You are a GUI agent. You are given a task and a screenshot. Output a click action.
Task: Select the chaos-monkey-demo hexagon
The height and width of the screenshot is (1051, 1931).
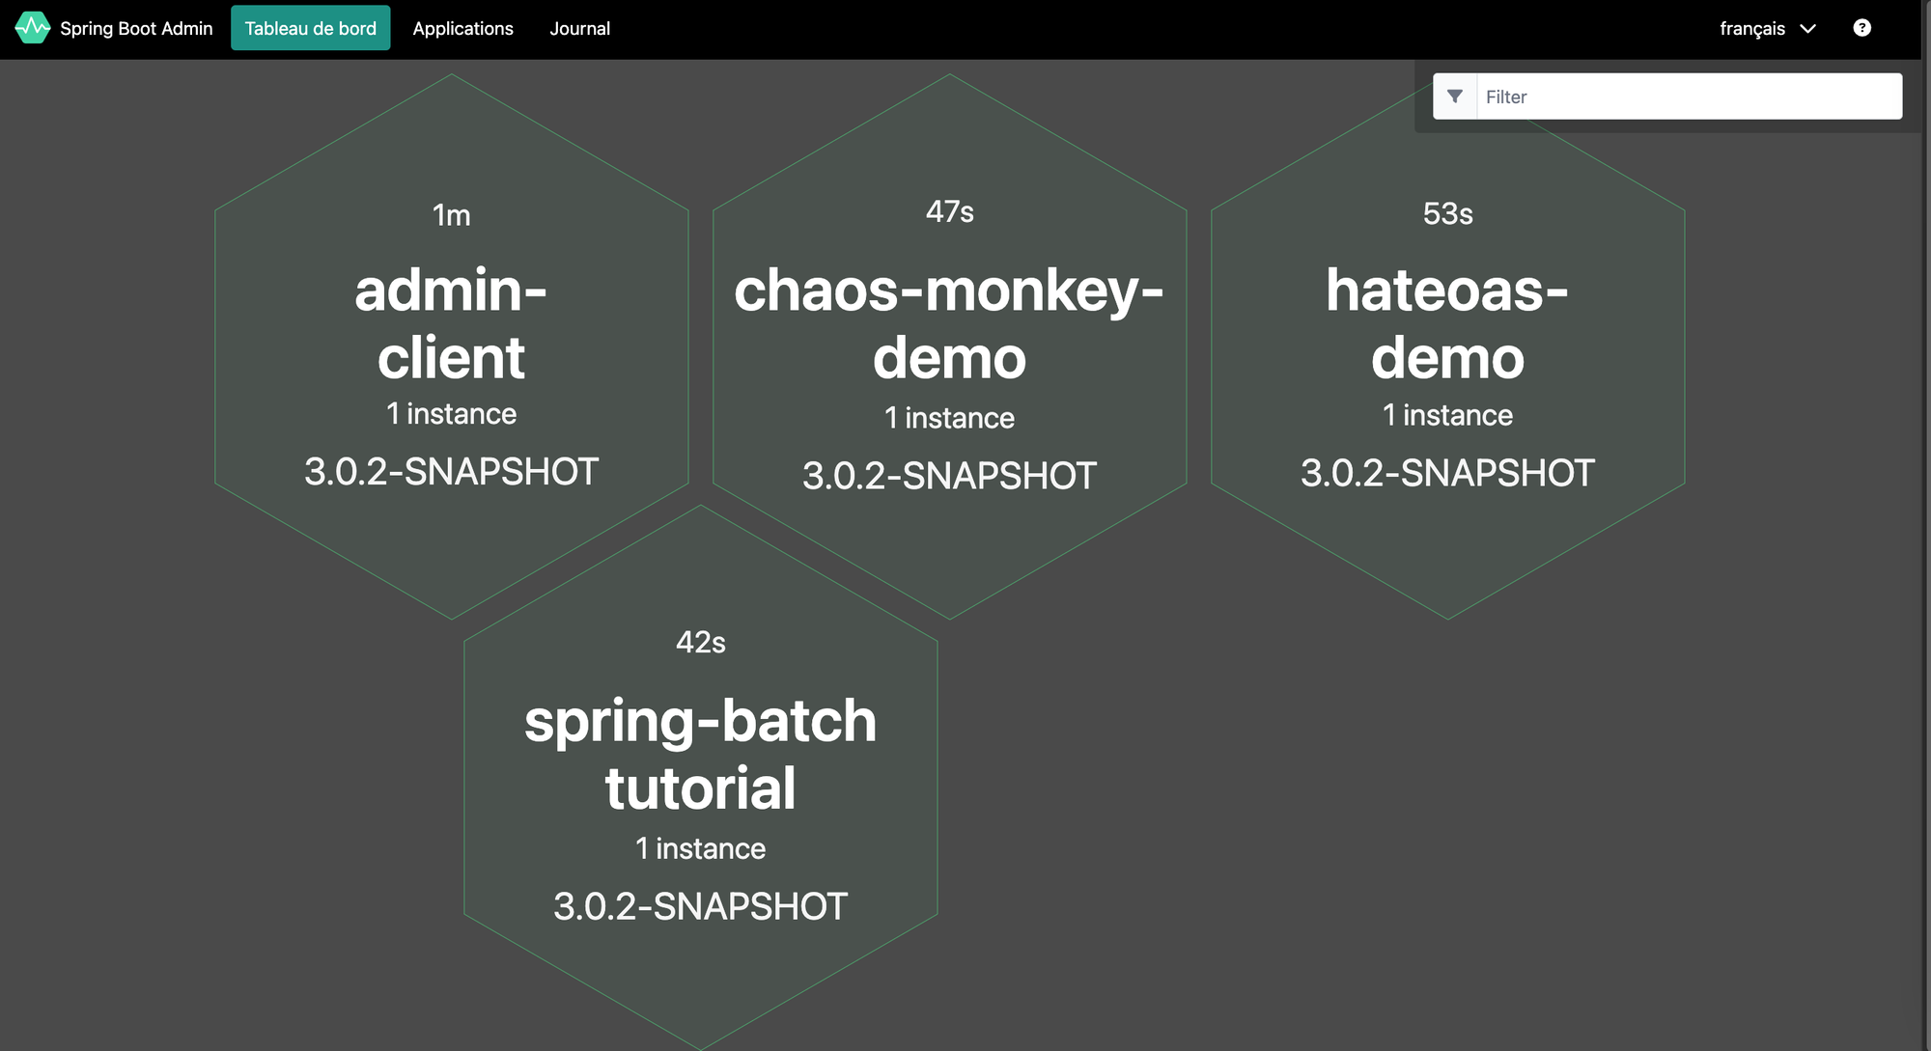(949, 324)
